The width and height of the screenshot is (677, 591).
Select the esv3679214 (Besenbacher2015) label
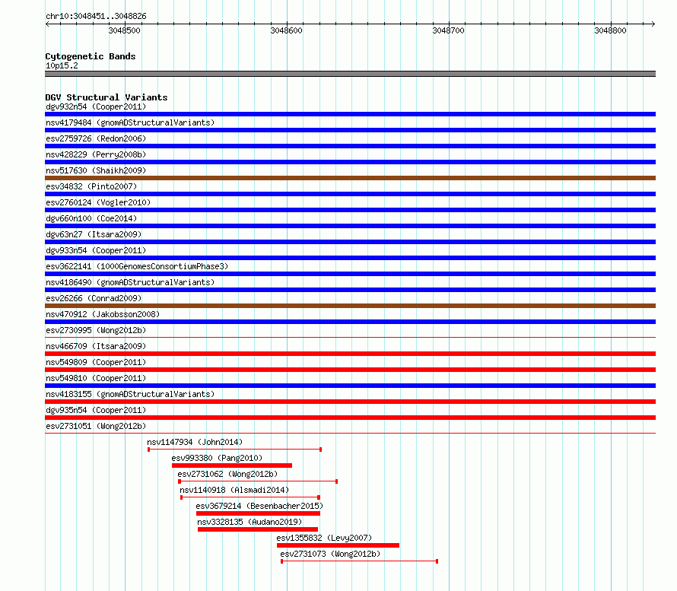(259, 506)
